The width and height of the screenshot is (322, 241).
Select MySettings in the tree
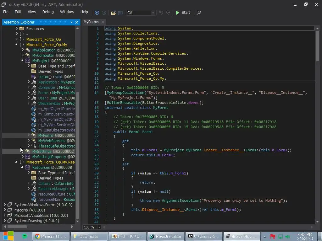coord(42,152)
